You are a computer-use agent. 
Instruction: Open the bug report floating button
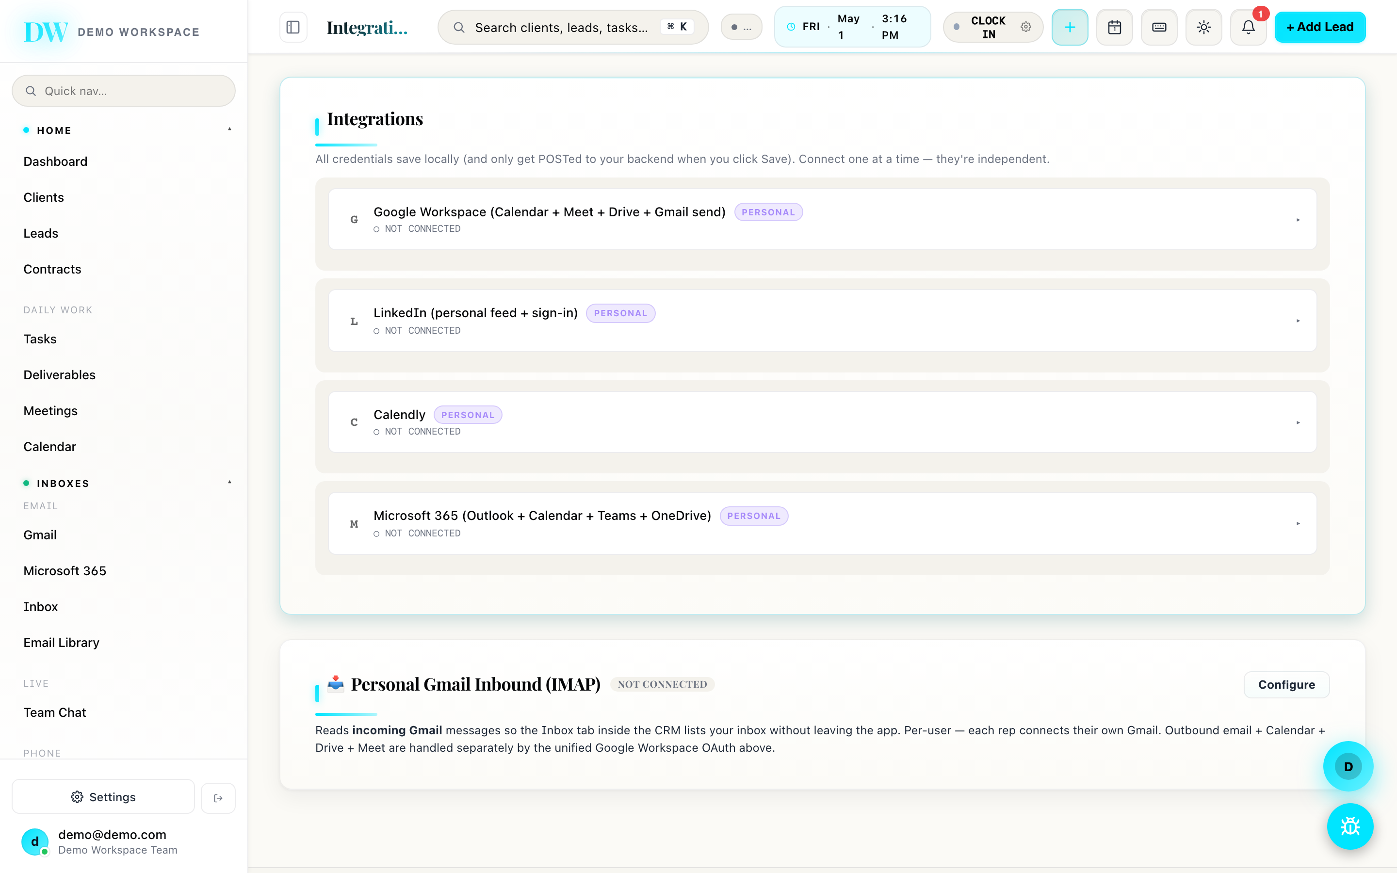coord(1349,826)
